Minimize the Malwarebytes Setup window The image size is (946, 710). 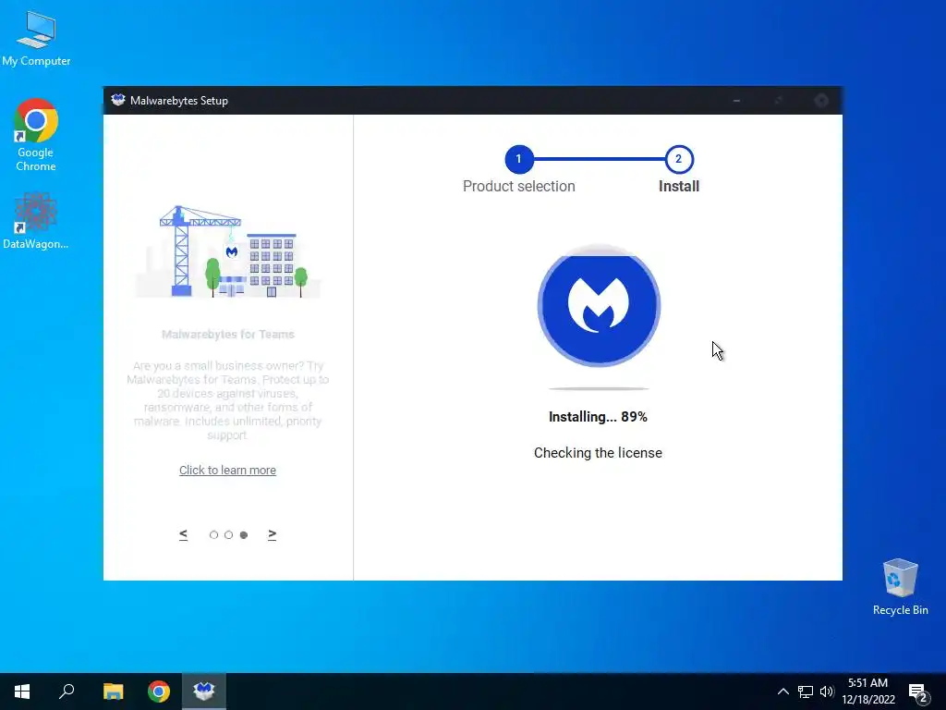pyautogui.click(x=736, y=100)
